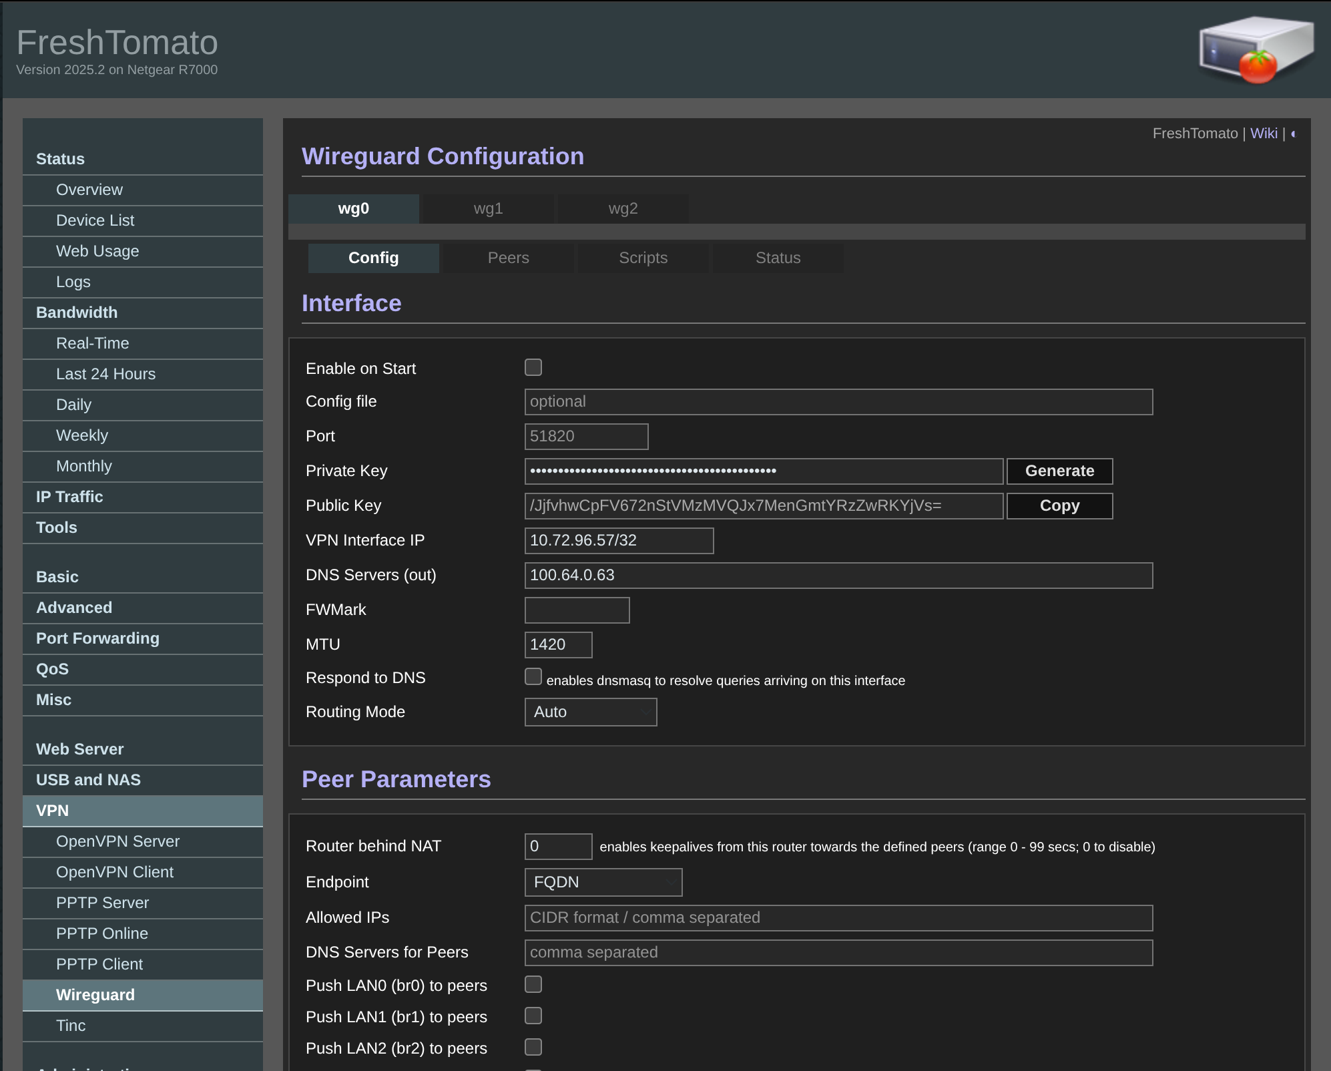1331x1071 pixels.
Task: Go to Overview in sidebar
Action: pos(143,190)
